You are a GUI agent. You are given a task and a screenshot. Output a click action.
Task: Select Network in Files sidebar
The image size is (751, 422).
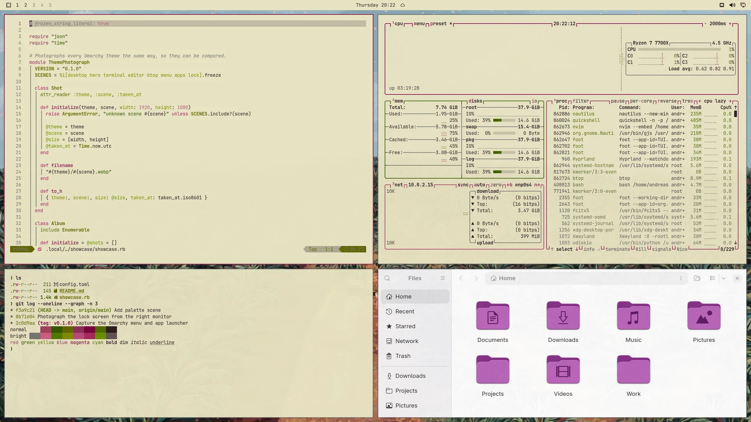click(415, 341)
